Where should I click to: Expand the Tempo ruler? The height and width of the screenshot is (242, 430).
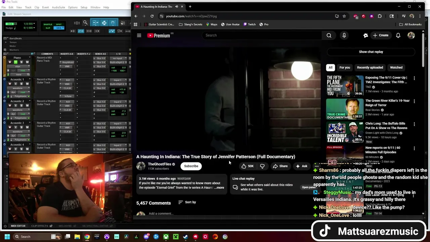tap(6, 42)
